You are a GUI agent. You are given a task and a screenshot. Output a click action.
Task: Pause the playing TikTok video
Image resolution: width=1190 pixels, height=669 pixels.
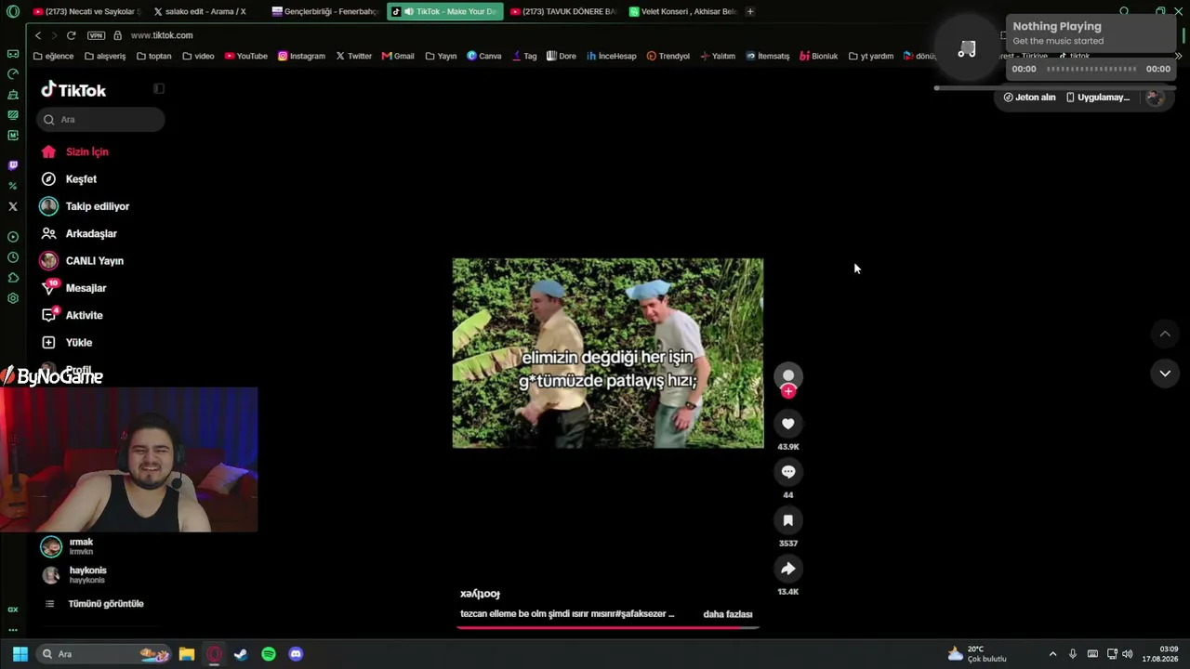coord(608,353)
